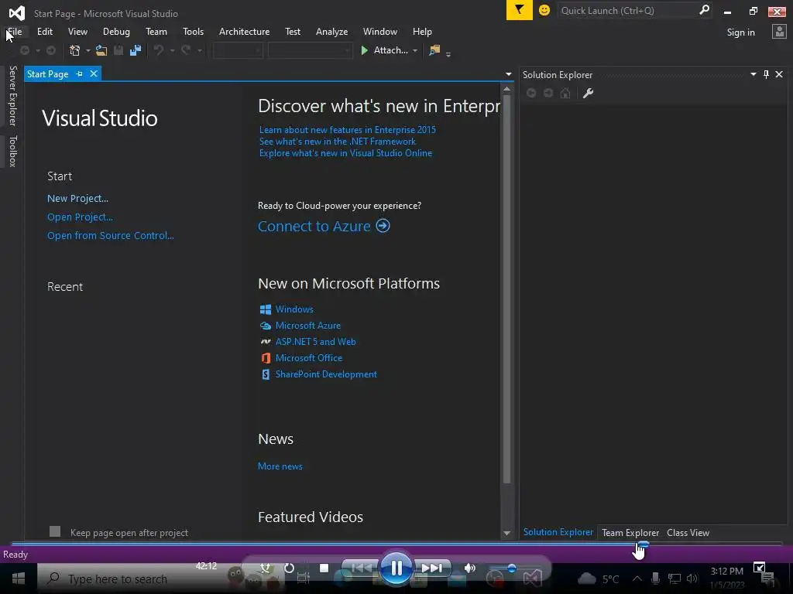This screenshot has width=793, height=594.
Task: Open Solution Explorer Properties wrench
Action: click(x=588, y=93)
